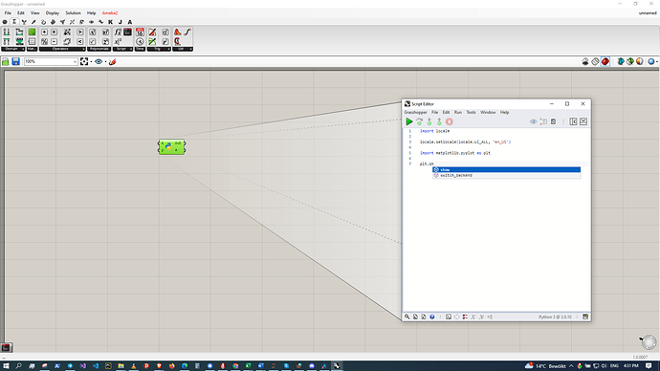Click the Windows Start button on taskbar

6,366
